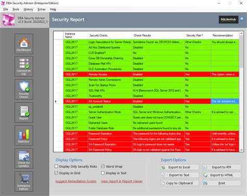Click Check for Updates icon
The width and height of the screenshot is (247, 196).
tap(24, 158)
